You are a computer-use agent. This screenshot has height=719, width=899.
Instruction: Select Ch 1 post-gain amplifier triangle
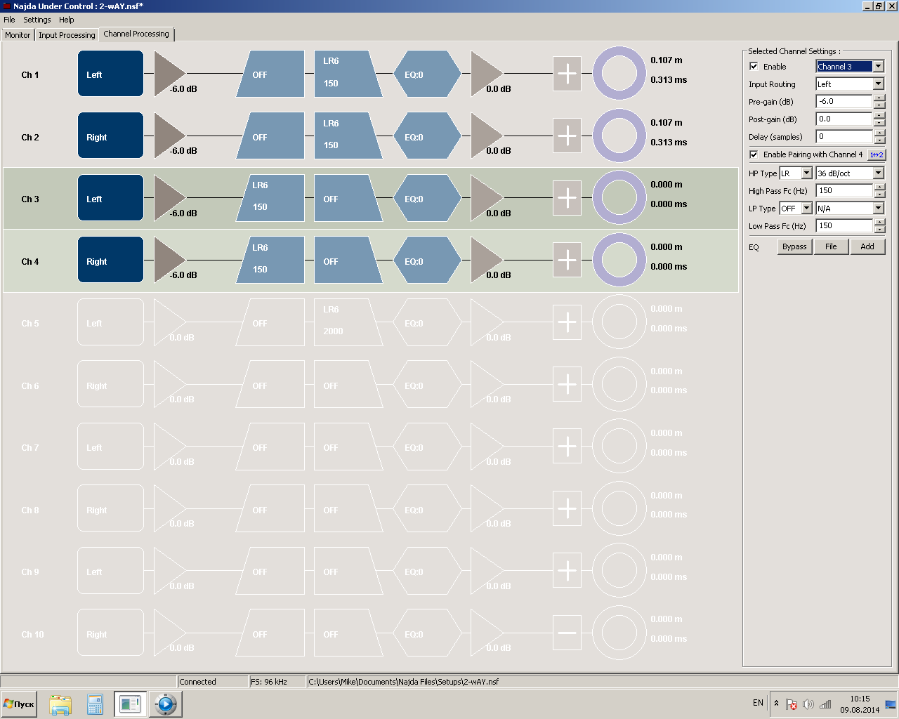click(x=486, y=73)
